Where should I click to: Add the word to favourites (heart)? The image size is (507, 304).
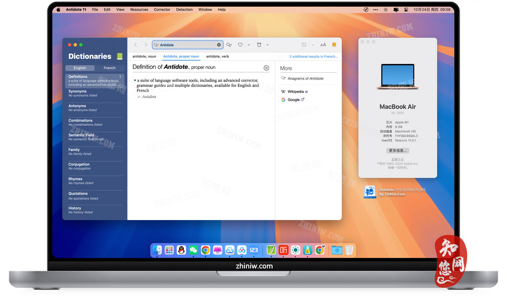tap(240, 45)
